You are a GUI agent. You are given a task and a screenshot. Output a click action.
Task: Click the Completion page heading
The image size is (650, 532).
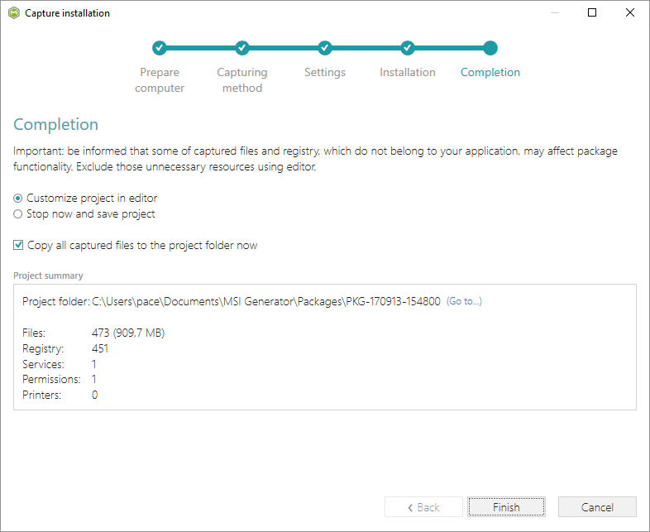coord(56,124)
